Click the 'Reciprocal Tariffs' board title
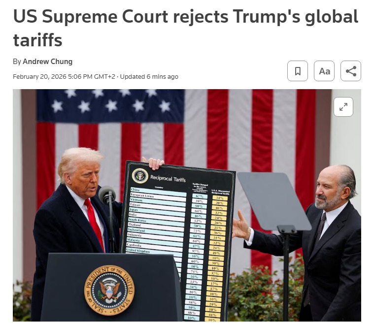The image size is (373, 325). [x=168, y=178]
